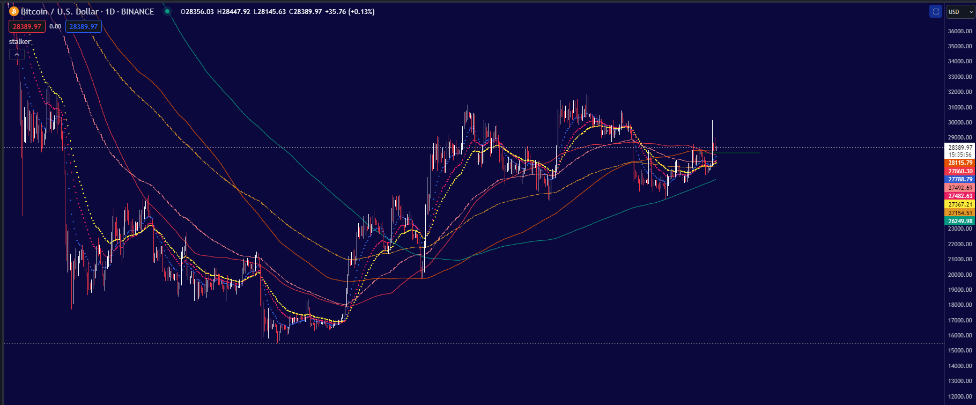Click the Bitcoin symbol logo icon
The height and width of the screenshot is (405, 976).
(14, 11)
